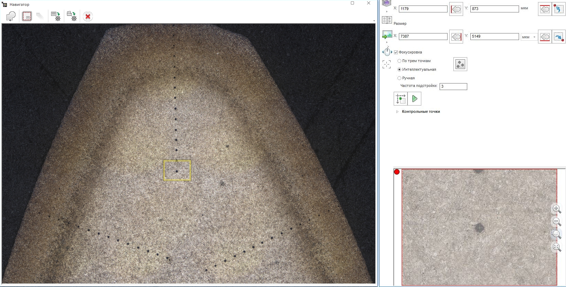This screenshot has width=566, height=287.
Task: Click the red dot marker above preview
Action: (397, 172)
